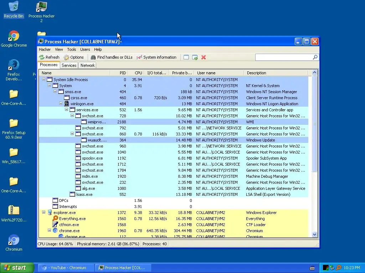The image size is (365, 273).
Task: Open Options from the toolbar
Action: point(73,57)
